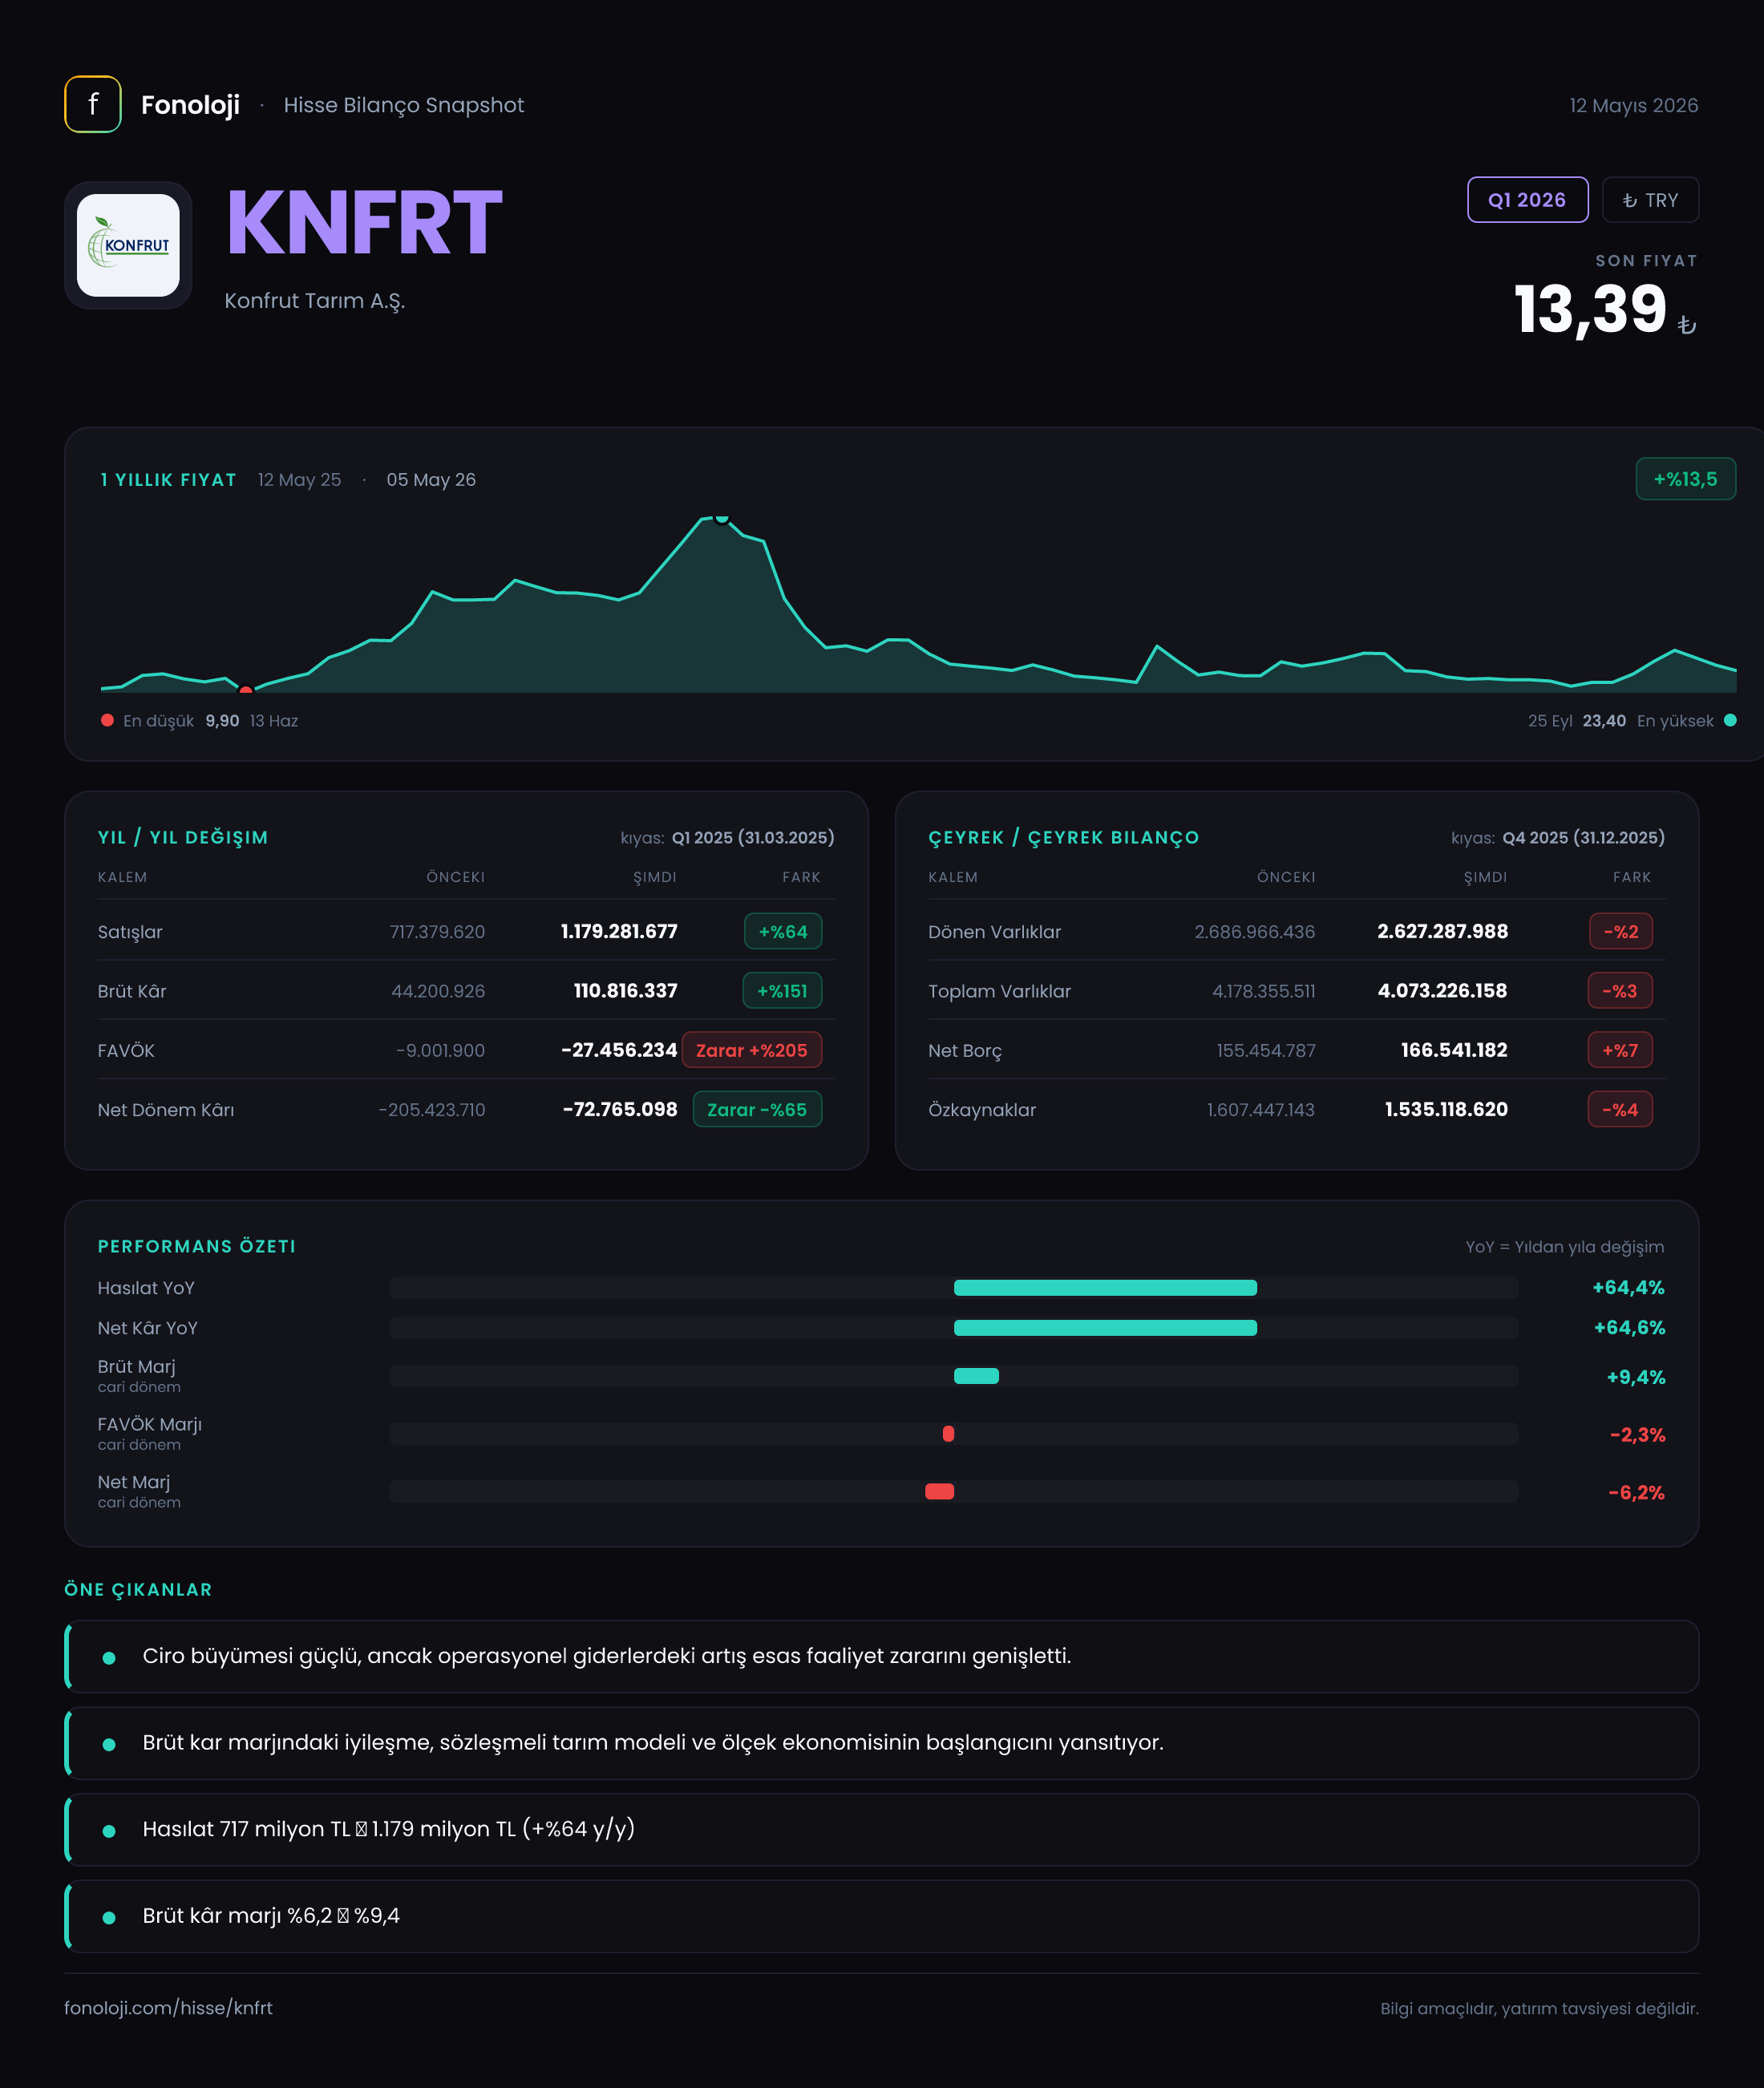This screenshot has width=1764, height=2088.
Task: Click the YIL / YIL DEĞİŞİM section header
Action: tap(183, 837)
